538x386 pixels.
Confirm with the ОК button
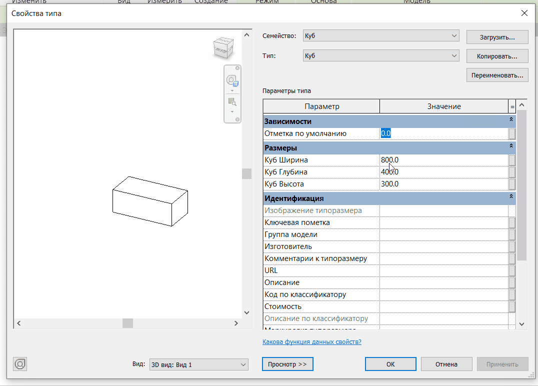coord(390,364)
